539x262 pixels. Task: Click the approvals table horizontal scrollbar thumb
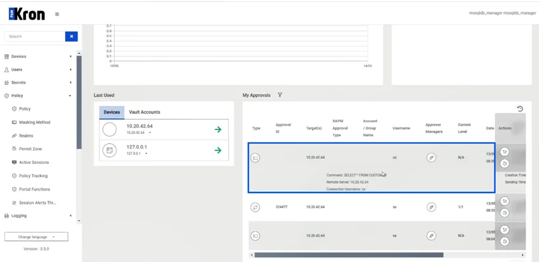(x=349, y=255)
